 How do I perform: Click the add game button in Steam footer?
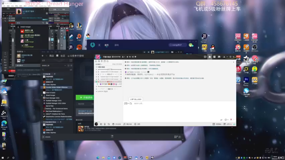(x=46, y=137)
